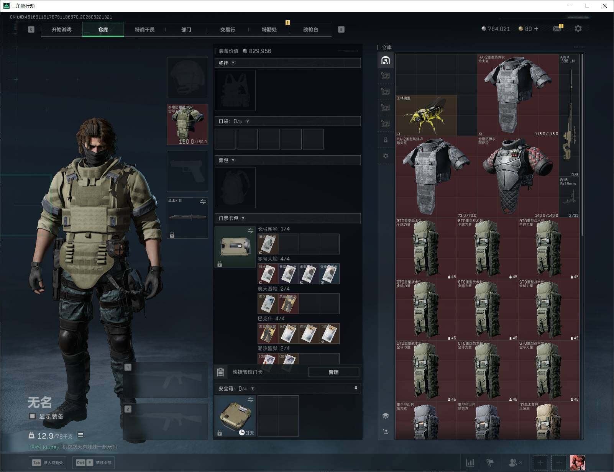This screenshot has height=472, width=614.
Task: Select the main warehouse icon in sidebar
Action: click(x=386, y=60)
